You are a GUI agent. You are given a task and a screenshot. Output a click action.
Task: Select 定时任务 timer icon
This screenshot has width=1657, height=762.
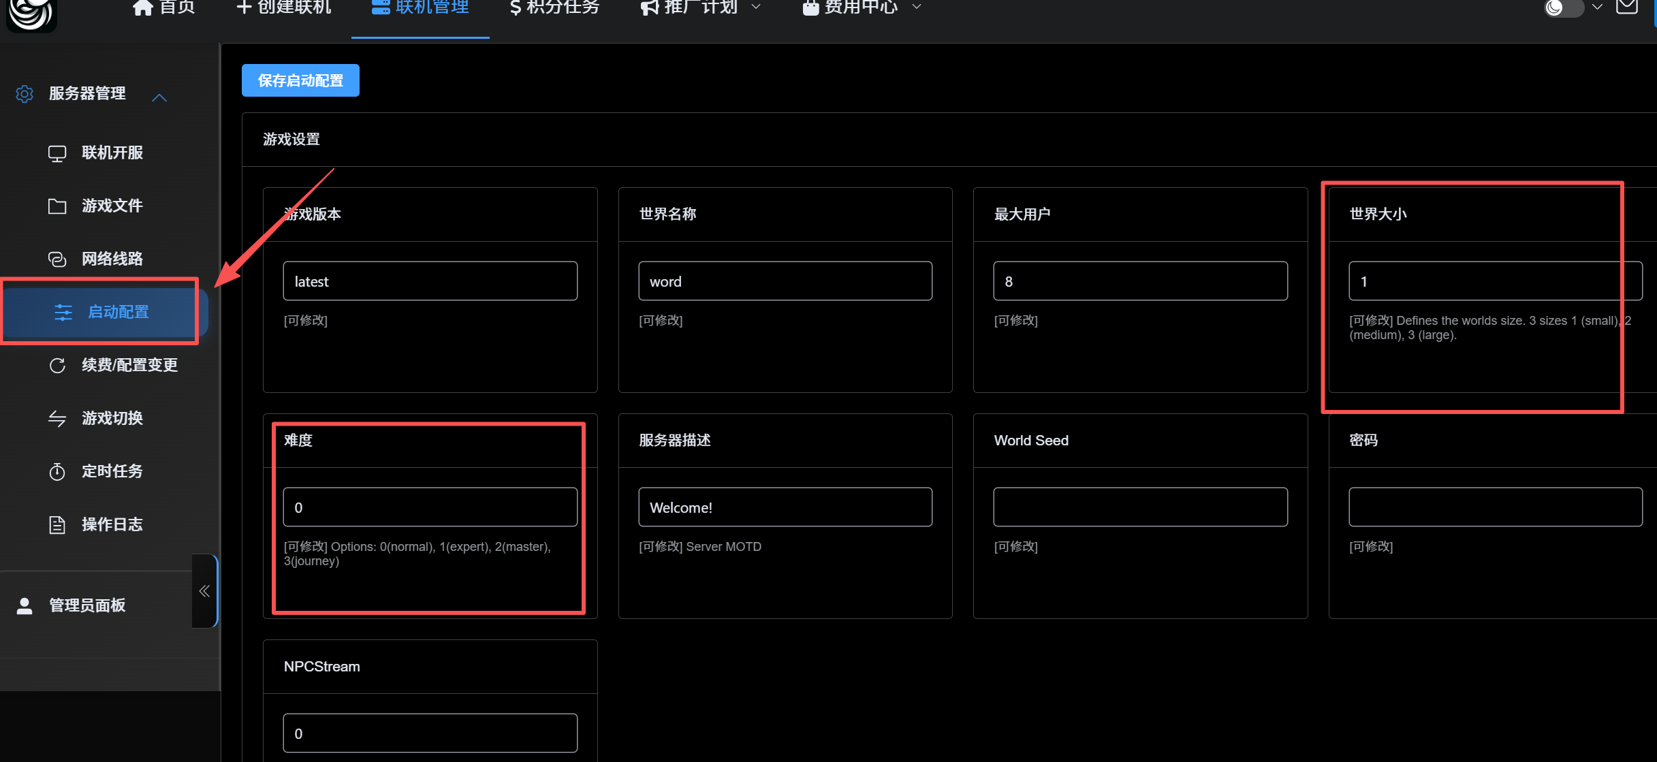[57, 472]
